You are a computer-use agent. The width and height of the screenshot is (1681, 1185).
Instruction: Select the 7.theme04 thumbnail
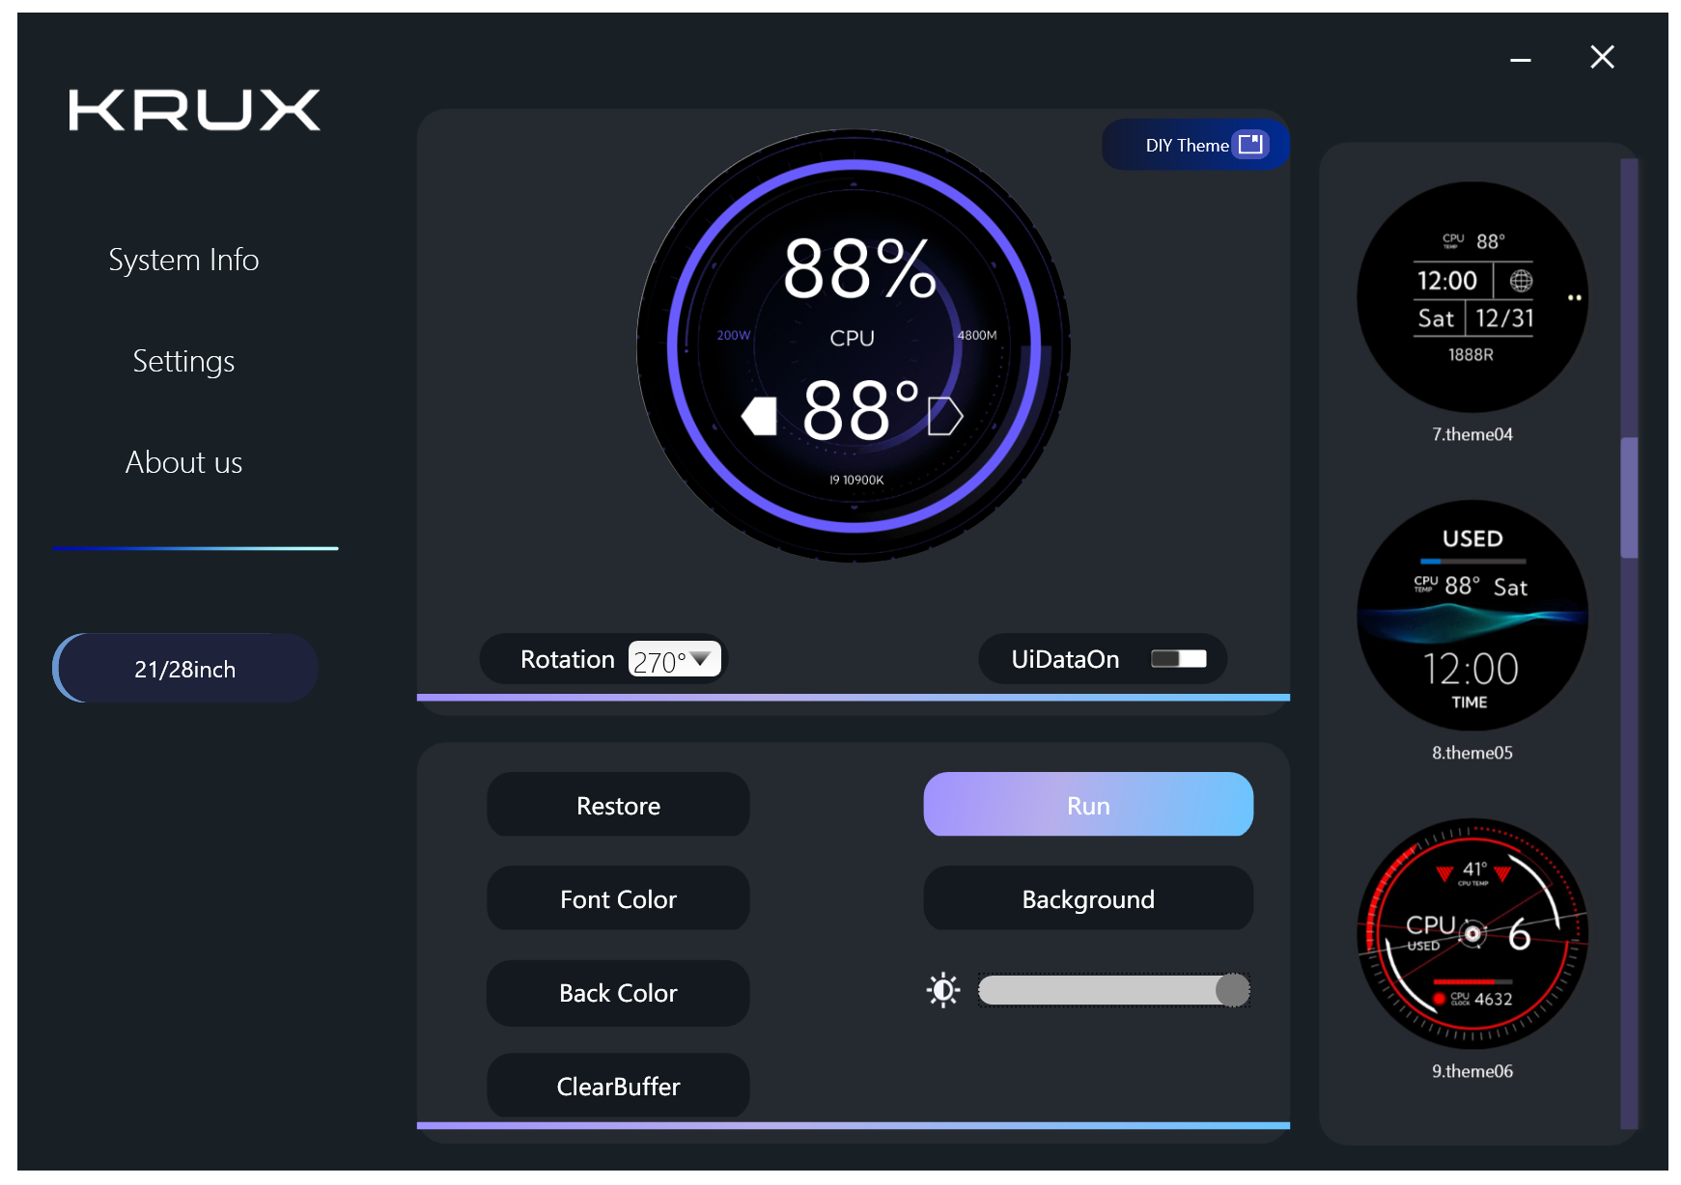pos(1471,297)
